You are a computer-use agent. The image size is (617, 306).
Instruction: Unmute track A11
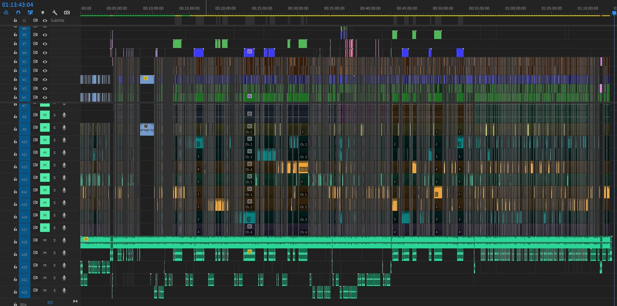coord(45,153)
